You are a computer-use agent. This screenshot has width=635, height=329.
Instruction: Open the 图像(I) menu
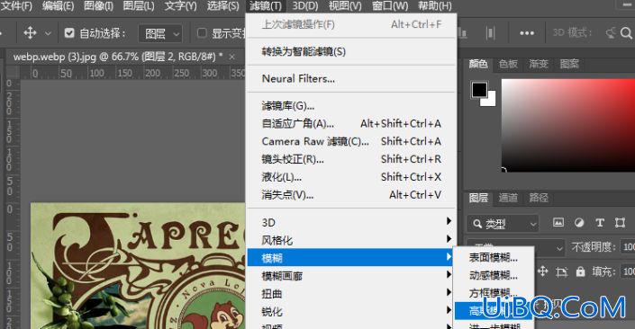point(98,5)
